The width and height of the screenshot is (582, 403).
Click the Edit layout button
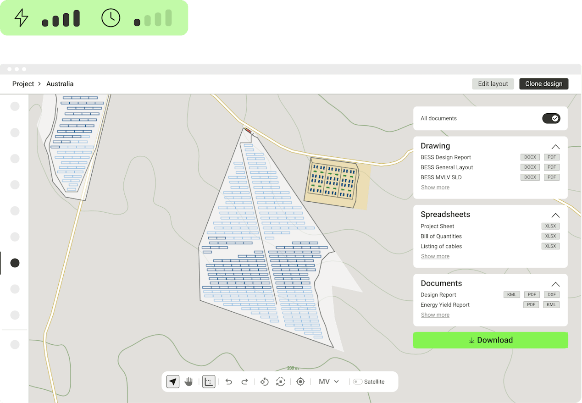(x=493, y=84)
